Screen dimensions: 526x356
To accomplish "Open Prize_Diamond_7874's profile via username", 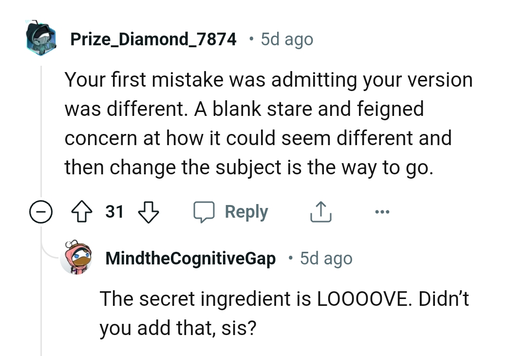I will pyautogui.click(x=153, y=39).
